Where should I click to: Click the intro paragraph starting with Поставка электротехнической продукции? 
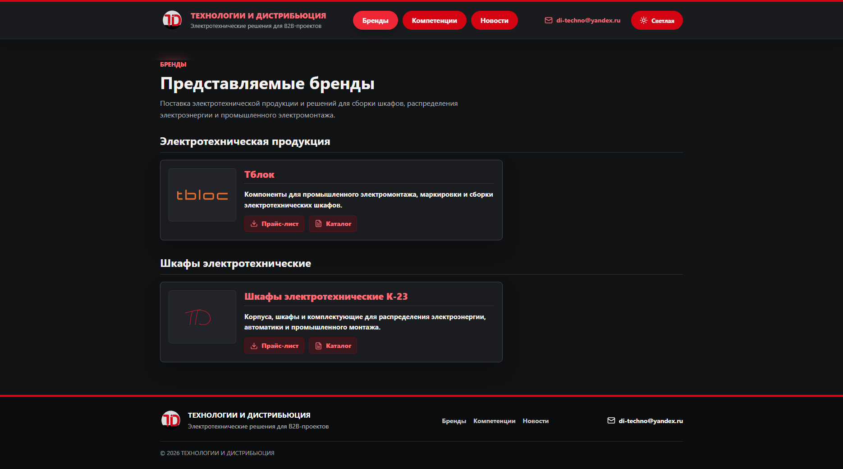tap(309, 109)
